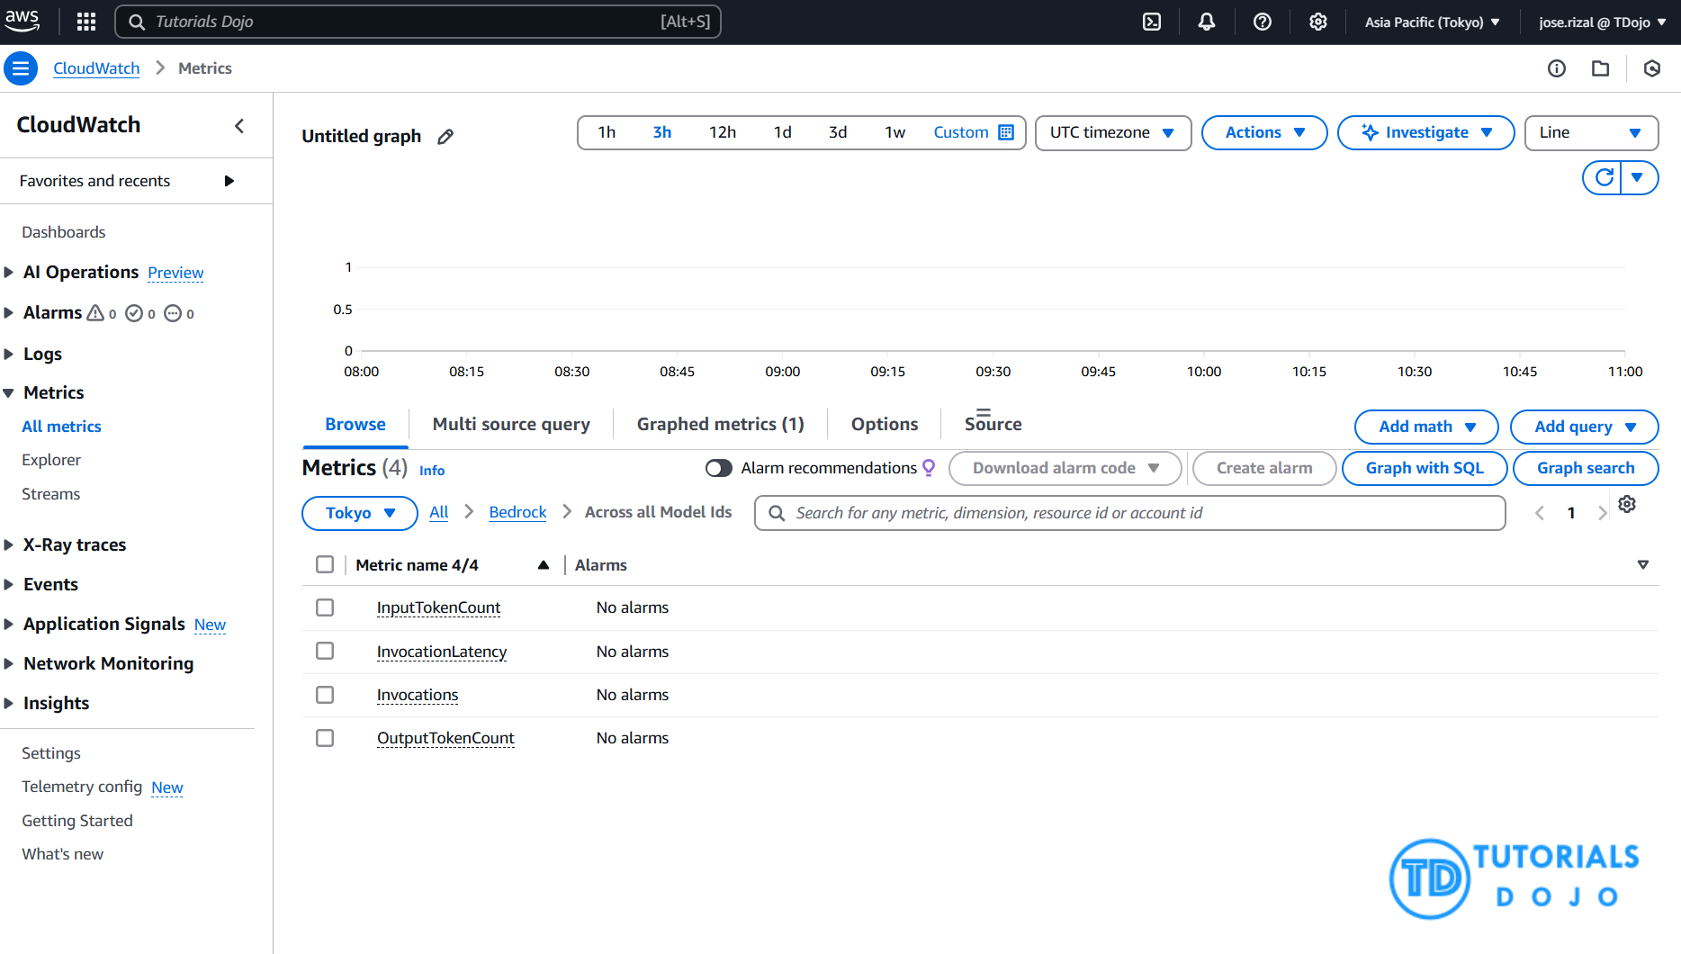
Task: Switch to Graphed metrics (1) tab
Action: point(721,424)
